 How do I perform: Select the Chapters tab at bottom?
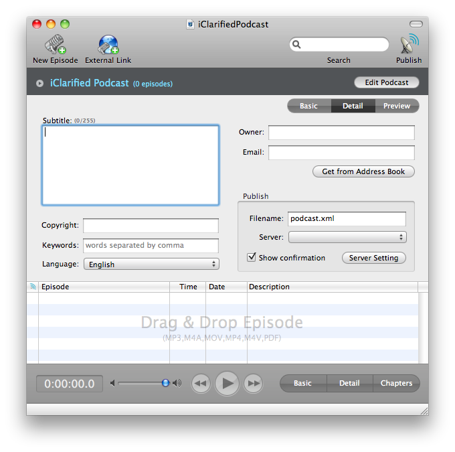[x=396, y=384]
